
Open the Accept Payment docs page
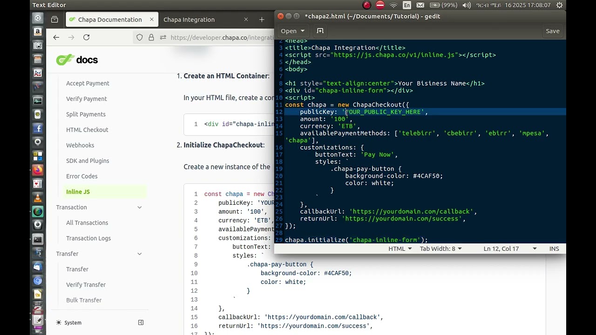(x=88, y=83)
